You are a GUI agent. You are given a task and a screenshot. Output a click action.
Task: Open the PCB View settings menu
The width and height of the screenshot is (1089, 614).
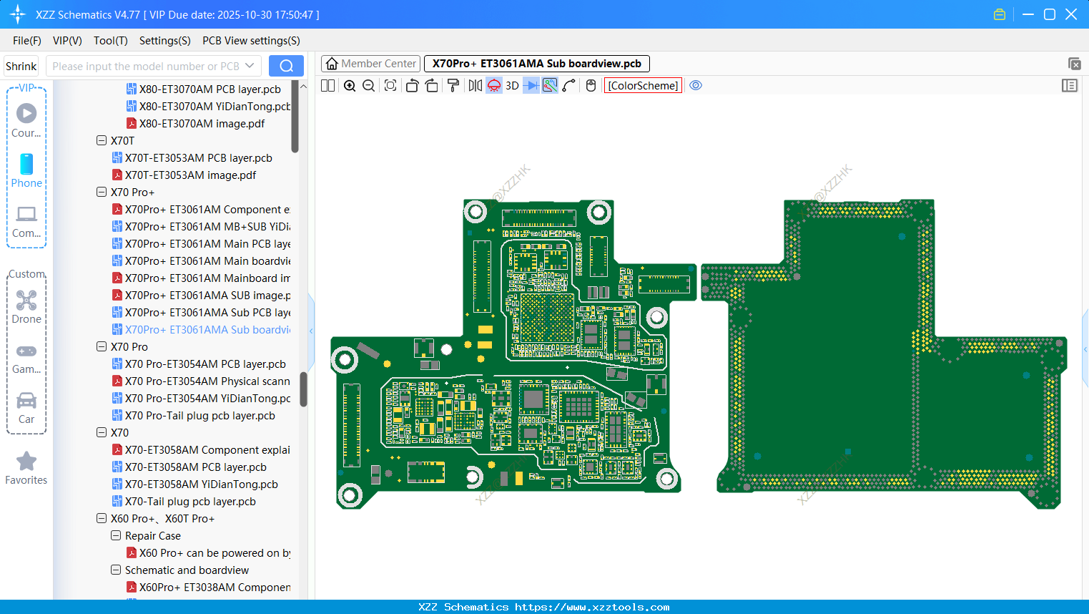point(251,41)
